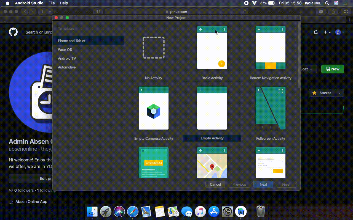The width and height of the screenshot is (353, 220).
Task: Open the Android Studio application menu
Action: (29, 3)
